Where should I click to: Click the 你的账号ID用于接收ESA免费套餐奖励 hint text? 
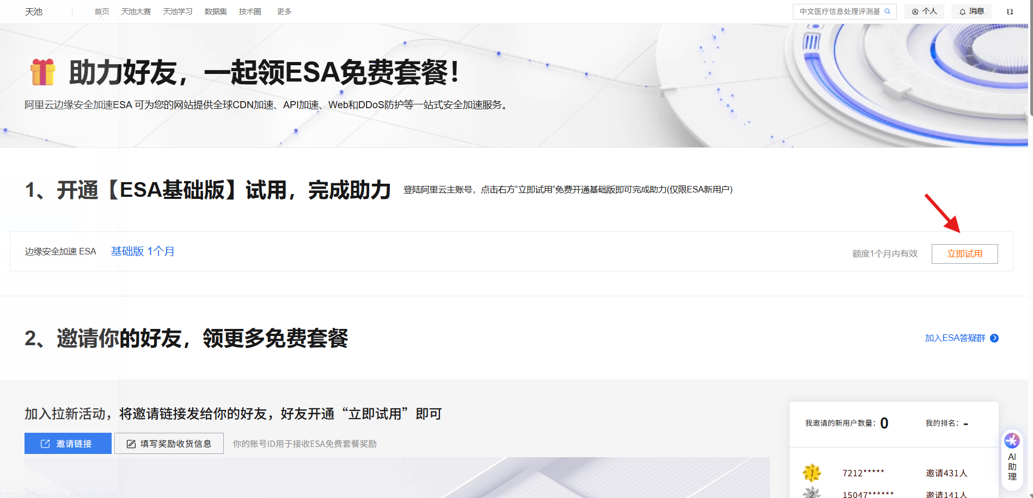[x=304, y=444]
